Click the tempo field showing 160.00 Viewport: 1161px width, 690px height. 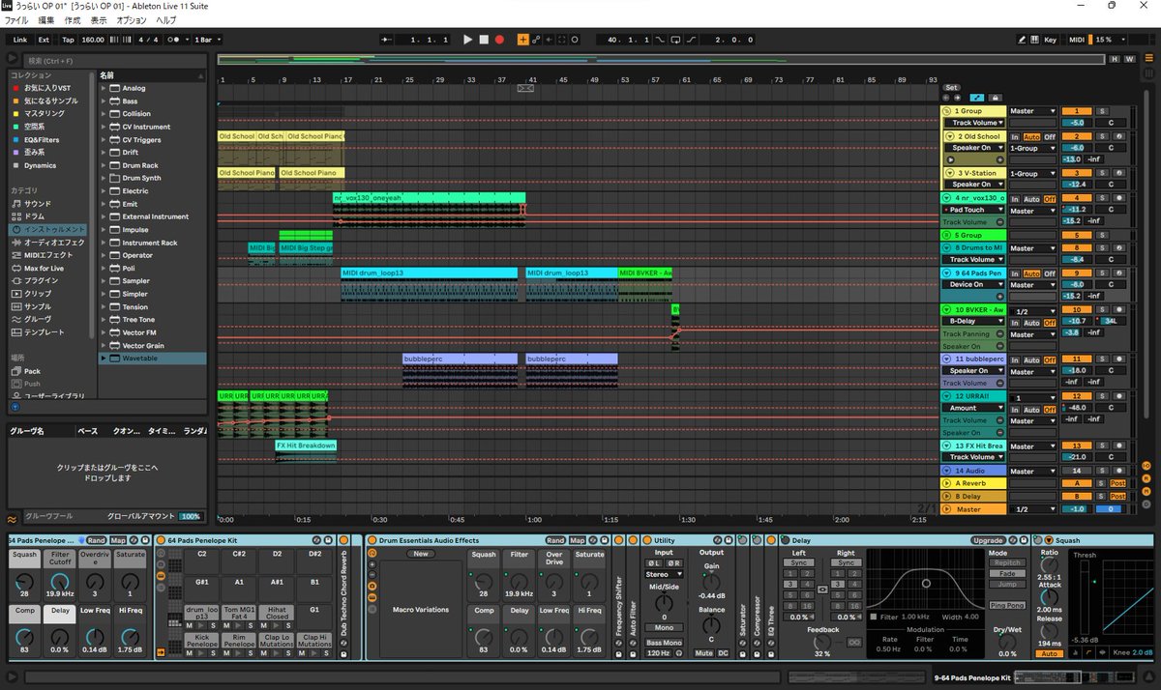tap(93, 40)
